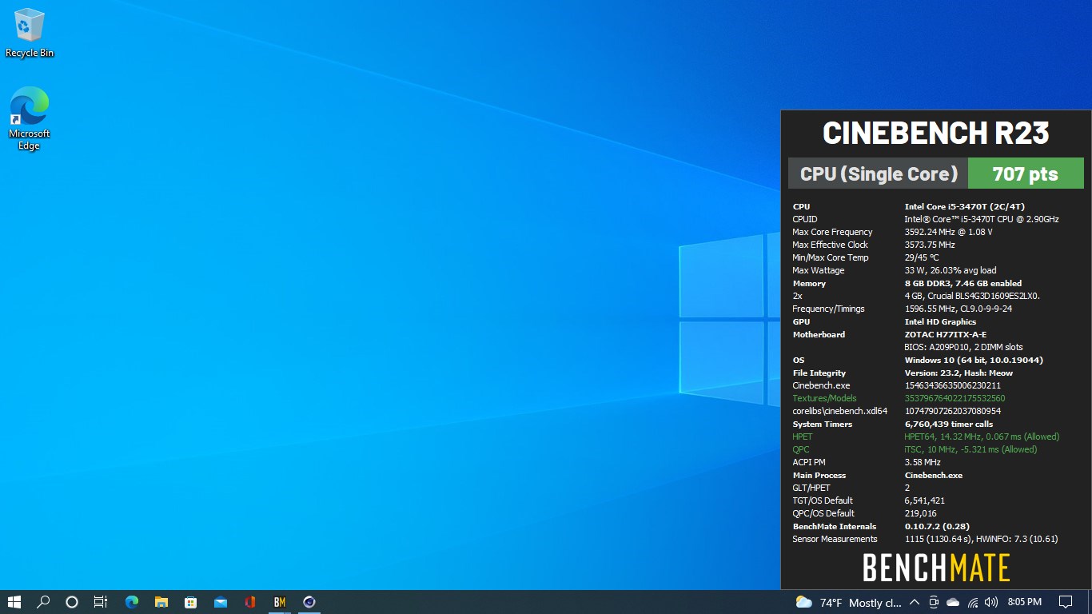1092x614 pixels.
Task: Open the OneDrive cloud tray icon
Action: pyautogui.click(x=953, y=602)
